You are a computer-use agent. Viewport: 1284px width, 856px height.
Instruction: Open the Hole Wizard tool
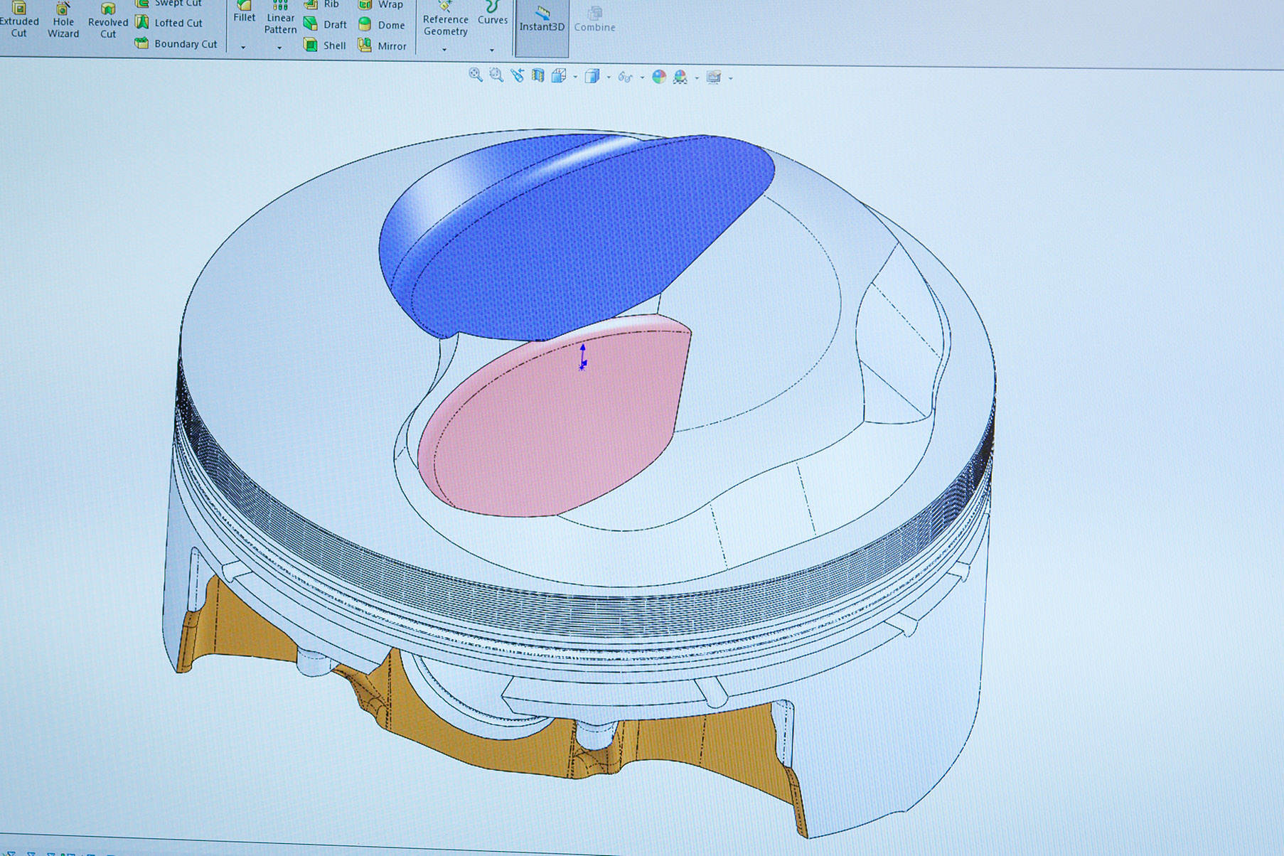tap(63, 20)
